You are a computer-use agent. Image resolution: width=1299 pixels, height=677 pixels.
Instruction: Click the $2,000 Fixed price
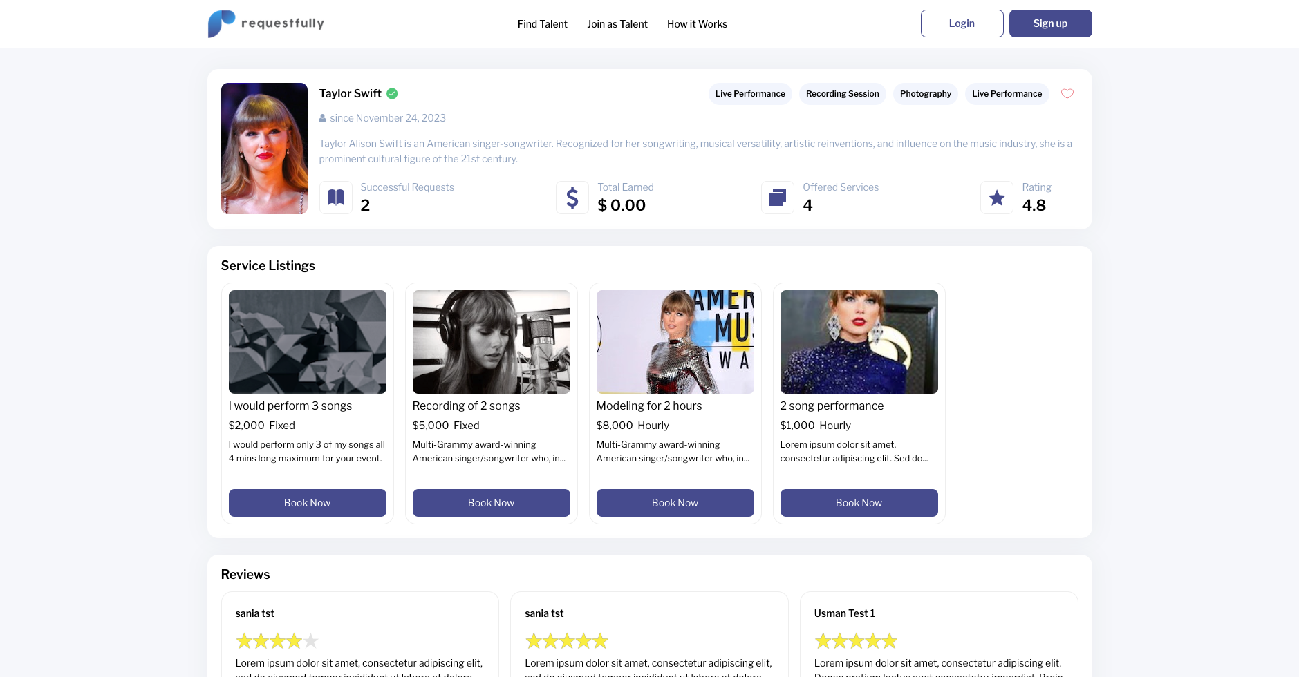(x=262, y=426)
